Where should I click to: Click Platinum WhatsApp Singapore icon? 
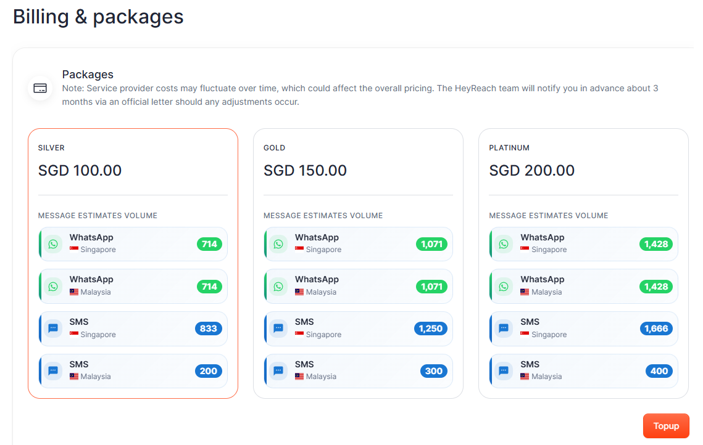[x=504, y=244]
